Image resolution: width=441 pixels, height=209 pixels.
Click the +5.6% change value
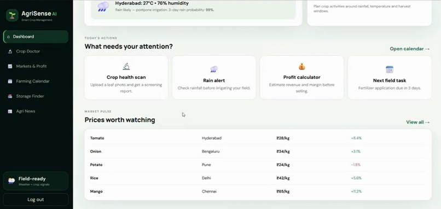(356, 178)
